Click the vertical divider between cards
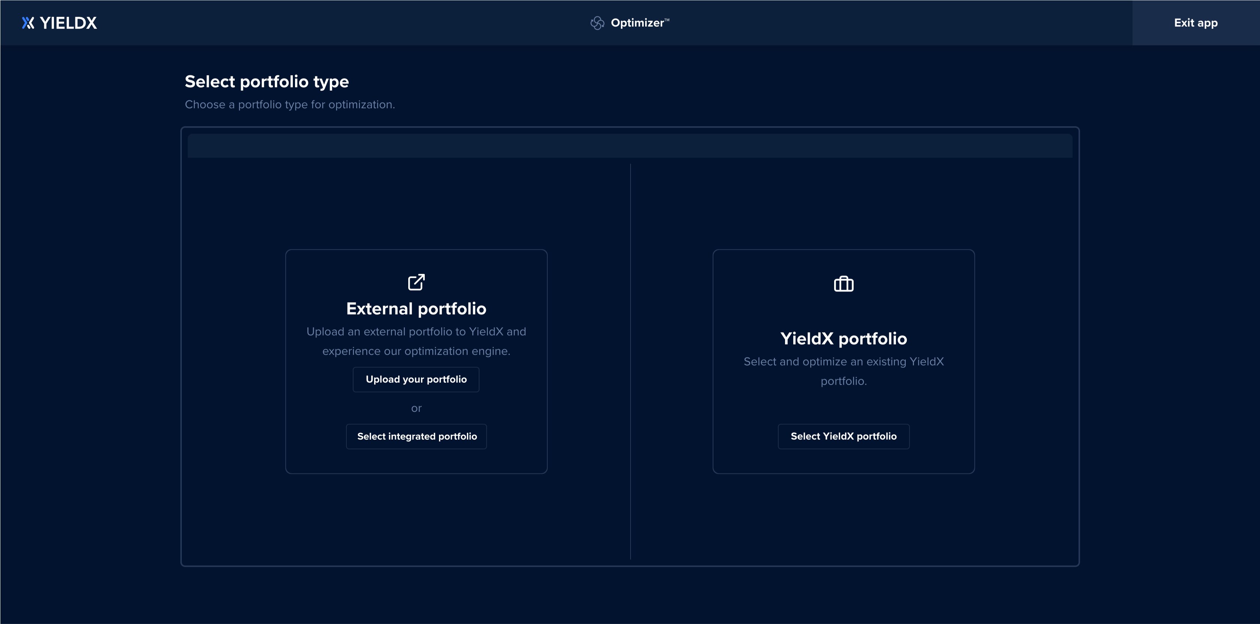Viewport: 1260px width, 624px height. tap(631, 362)
